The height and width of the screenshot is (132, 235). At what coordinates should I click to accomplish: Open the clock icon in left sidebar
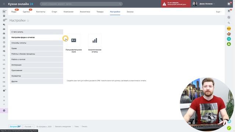(4, 43)
